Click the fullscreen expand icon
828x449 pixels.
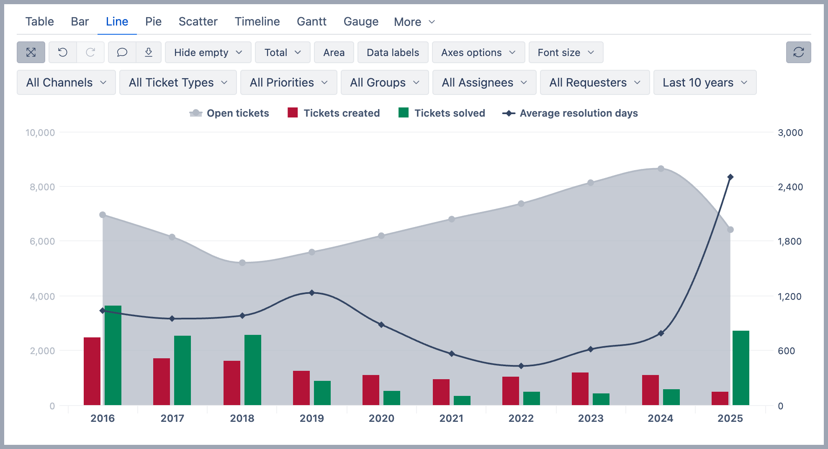(31, 52)
